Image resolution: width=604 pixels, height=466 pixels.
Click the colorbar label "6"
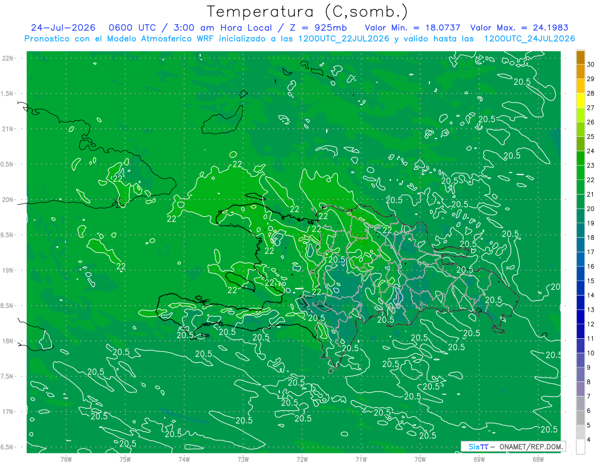pyautogui.click(x=589, y=411)
